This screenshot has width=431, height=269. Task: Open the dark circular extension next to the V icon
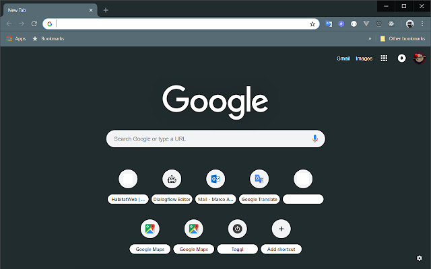[378, 24]
